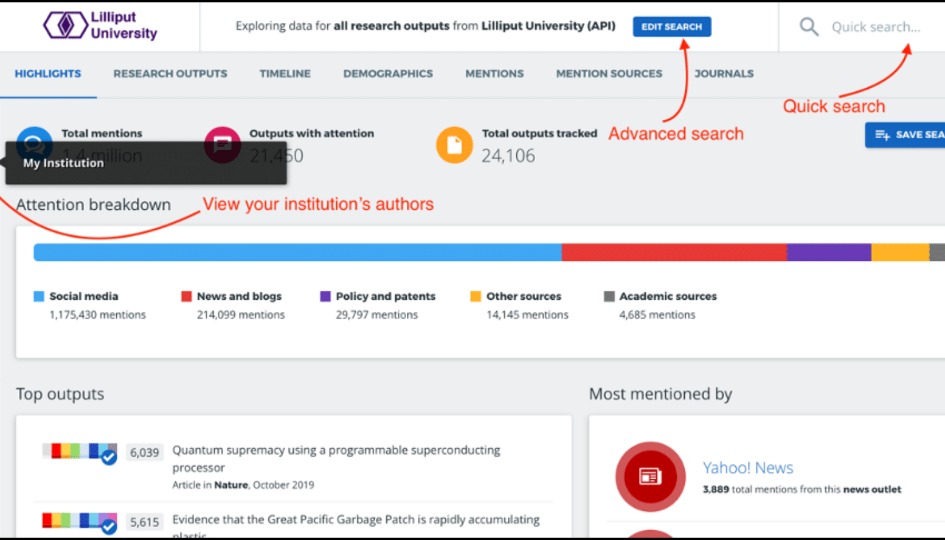This screenshot has height=540, width=945.
Task: Click the Total mentions label
Action: click(x=102, y=133)
